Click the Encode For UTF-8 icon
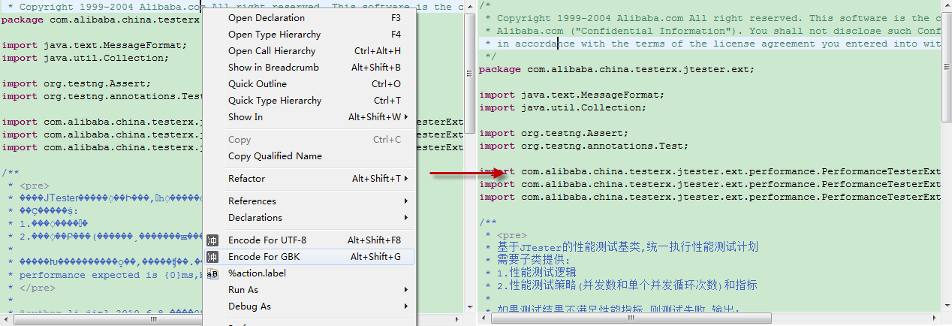This screenshot has height=326, width=952. [212, 240]
